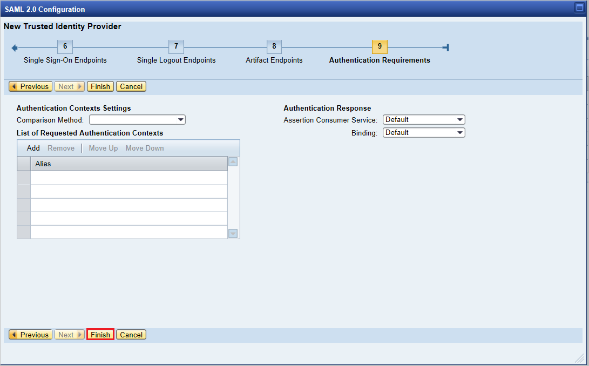Select wizard step 6 Single Sign-On Endpoints
Screen dimensions: 589x366
pos(65,46)
